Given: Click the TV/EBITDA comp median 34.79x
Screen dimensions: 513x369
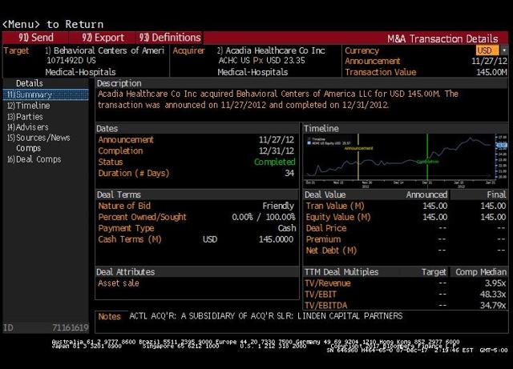Looking at the screenshot, I should (x=493, y=305).
